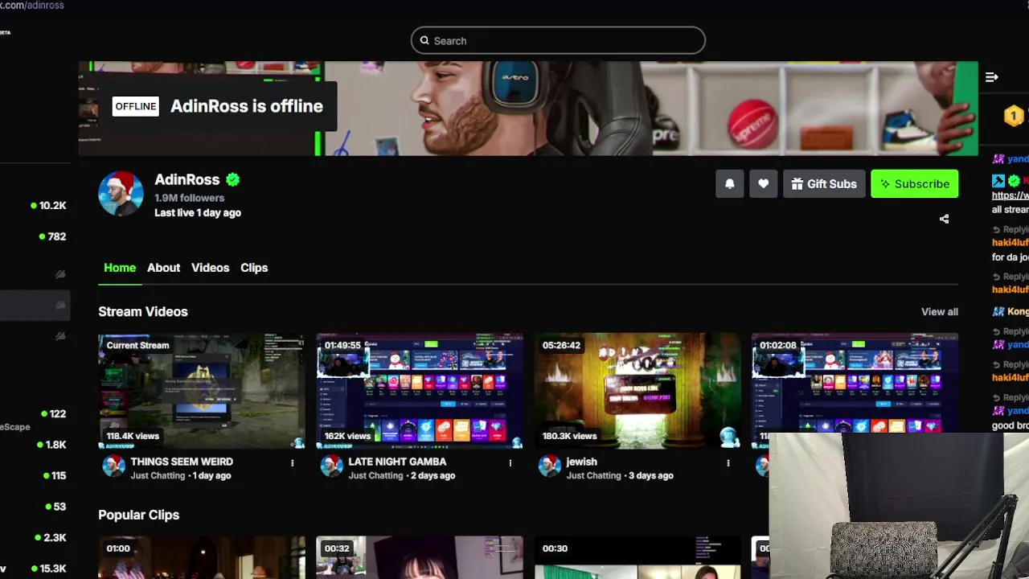Open the Clips tab
The image size is (1029, 579).
click(x=254, y=268)
